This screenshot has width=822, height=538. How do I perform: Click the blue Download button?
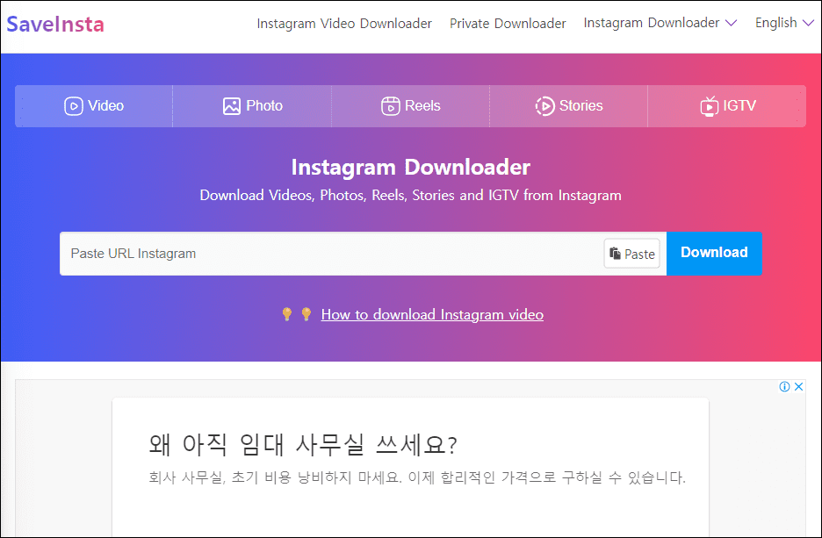point(714,254)
